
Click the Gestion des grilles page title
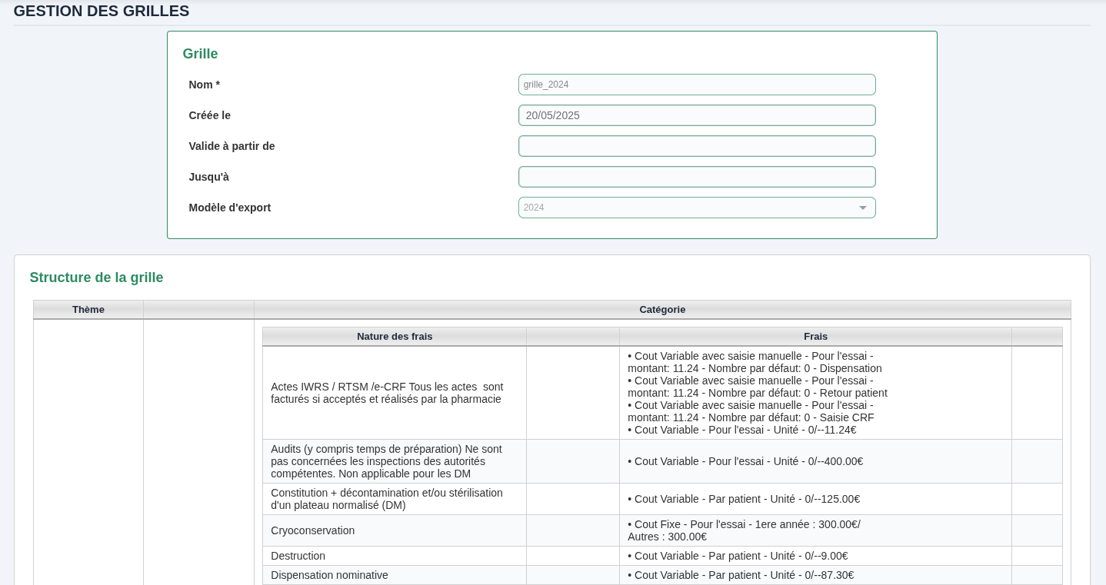[x=102, y=12]
